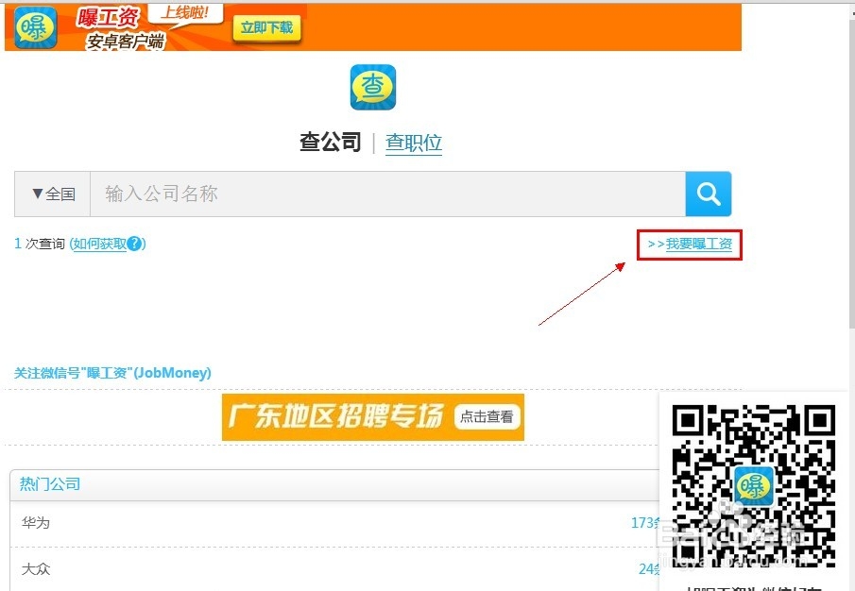Expand the region selector arrow

tap(40, 194)
